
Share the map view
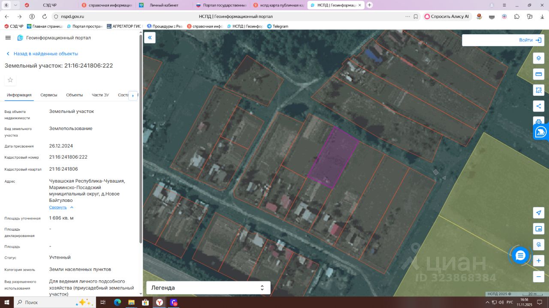[539, 106]
